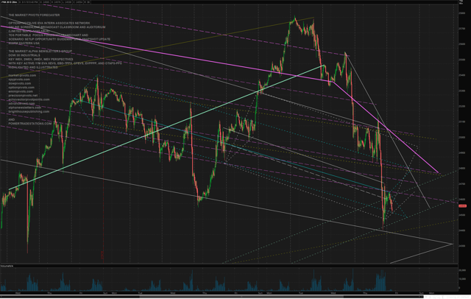Click the scroll-left double arrow icon in bottom toolbar
This screenshot has height=299, width=471.
(426, 297)
